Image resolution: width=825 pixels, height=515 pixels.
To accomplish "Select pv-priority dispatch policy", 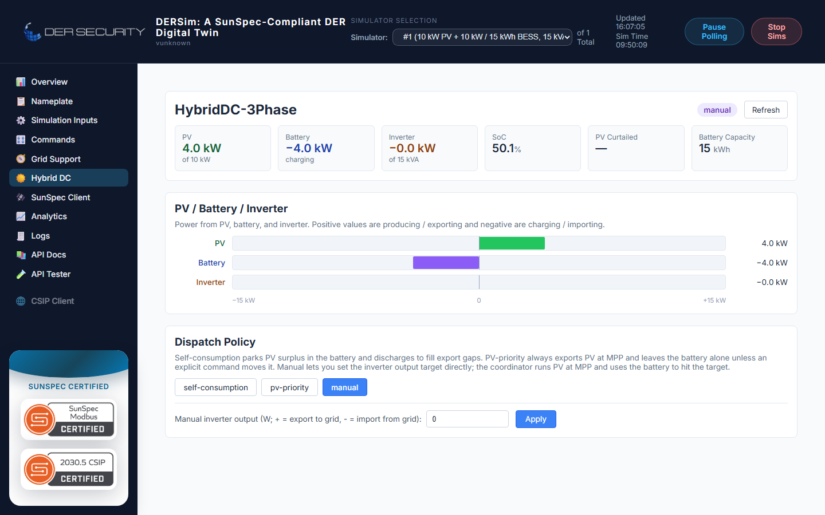I will [289, 387].
